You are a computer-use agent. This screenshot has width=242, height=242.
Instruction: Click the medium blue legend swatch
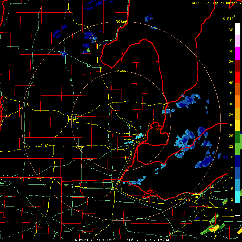click(237, 173)
